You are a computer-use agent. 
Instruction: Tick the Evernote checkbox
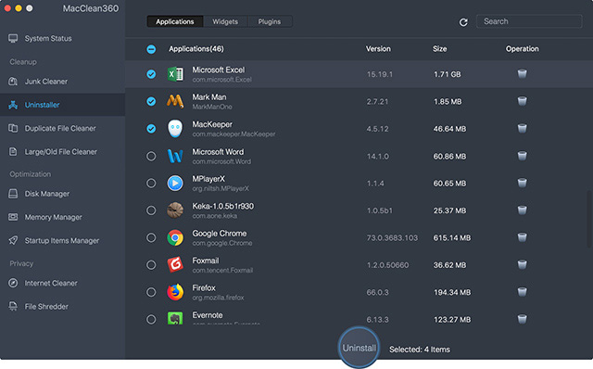(x=151, y=320)
